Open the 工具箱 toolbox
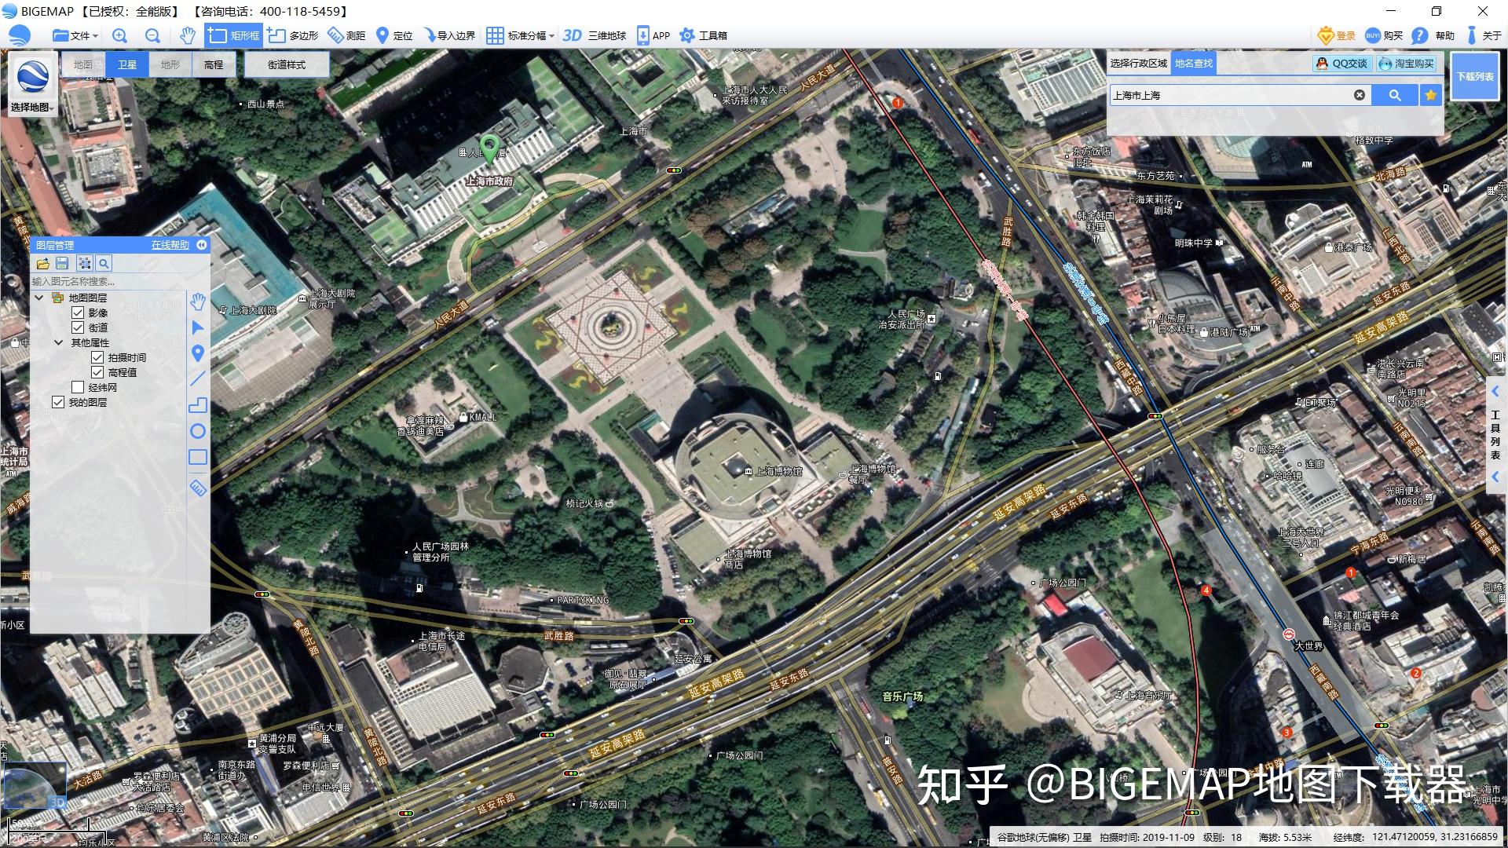This screenshot has width=1508, height=848. [703, 35]
